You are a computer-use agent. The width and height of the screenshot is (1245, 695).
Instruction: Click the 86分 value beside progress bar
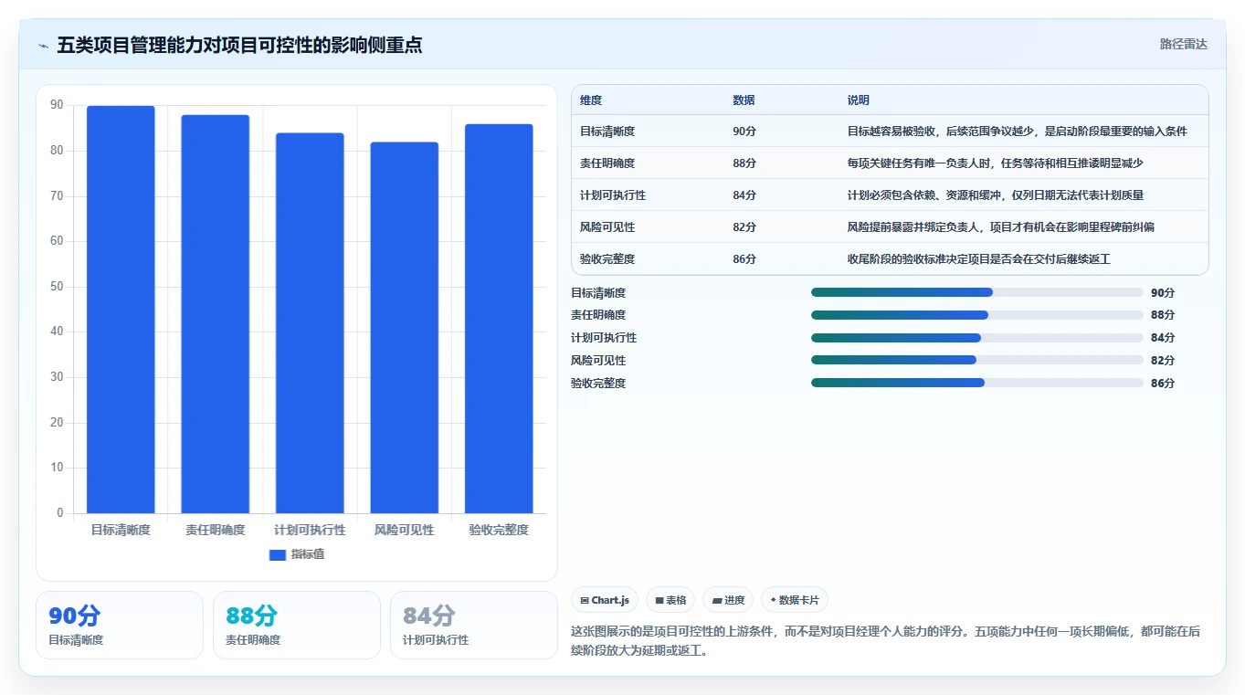[x=1163, y=384]
